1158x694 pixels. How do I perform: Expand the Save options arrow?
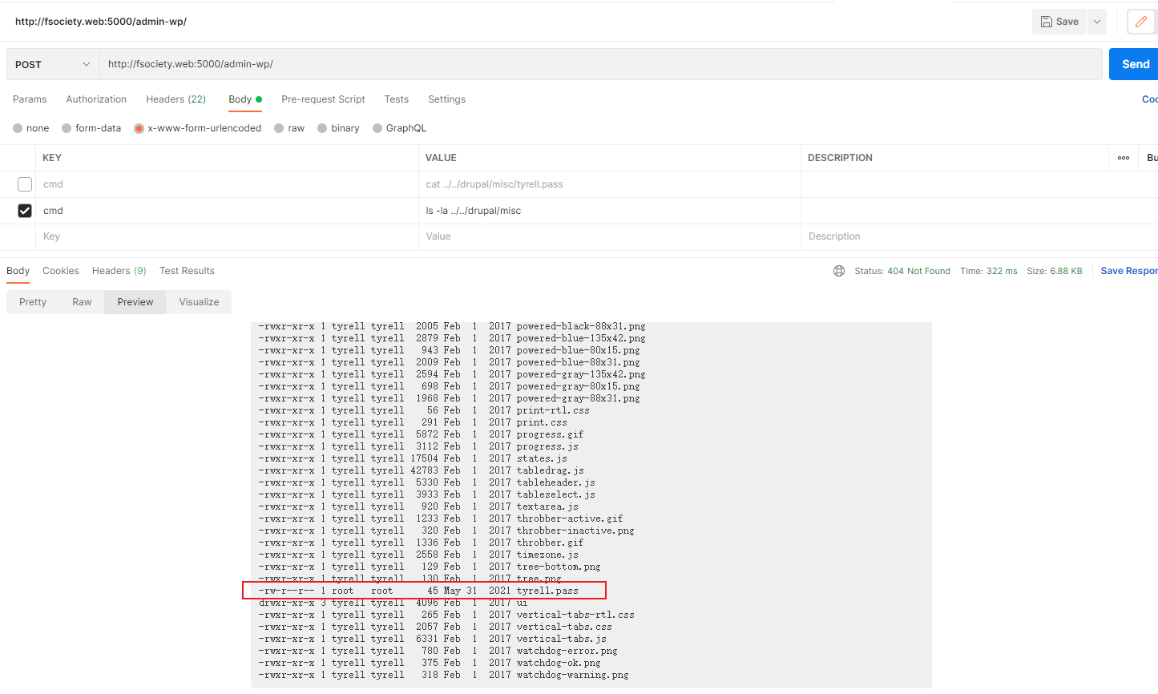coord(1097,22)
